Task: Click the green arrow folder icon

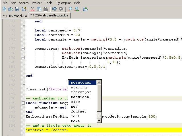Action: point(85,9)
